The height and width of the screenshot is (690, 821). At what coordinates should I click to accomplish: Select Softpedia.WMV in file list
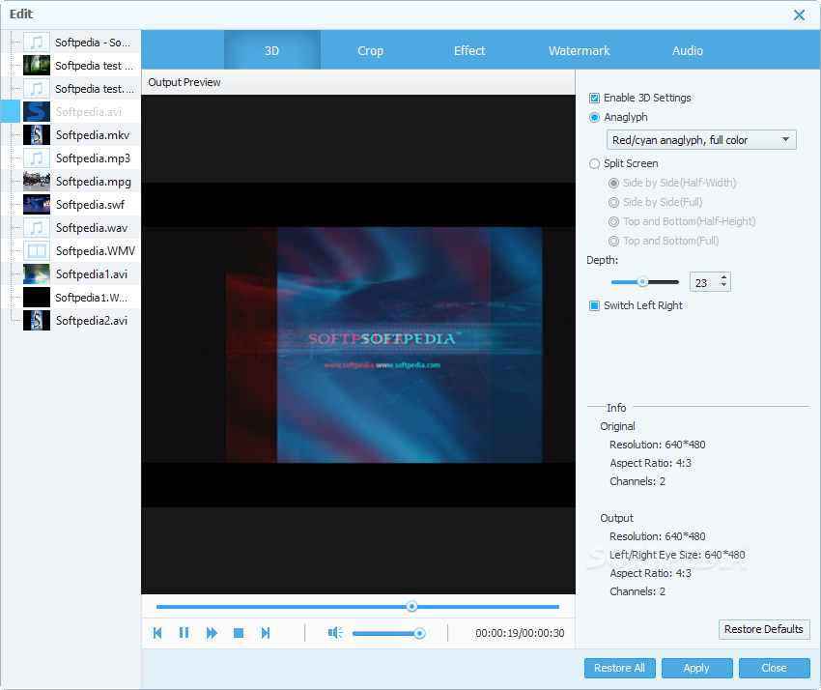(x=96, y=251)
